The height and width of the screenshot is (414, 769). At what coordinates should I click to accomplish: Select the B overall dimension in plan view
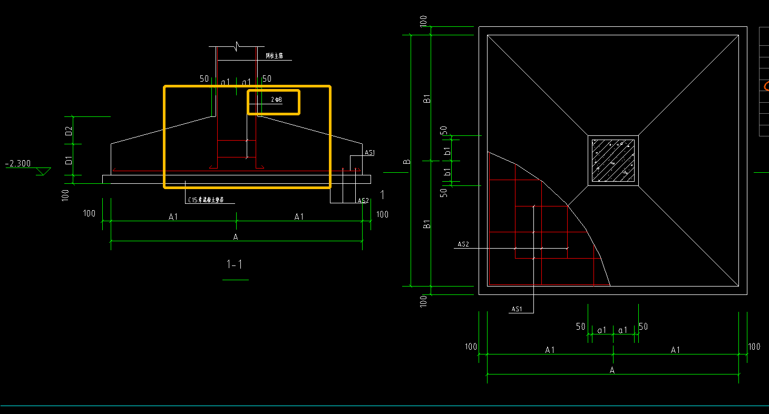(407, 162)
